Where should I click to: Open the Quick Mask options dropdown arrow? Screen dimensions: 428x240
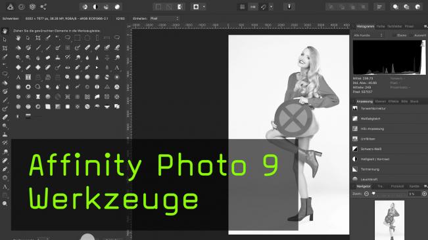pyautogui.click(x=204, y=7)
